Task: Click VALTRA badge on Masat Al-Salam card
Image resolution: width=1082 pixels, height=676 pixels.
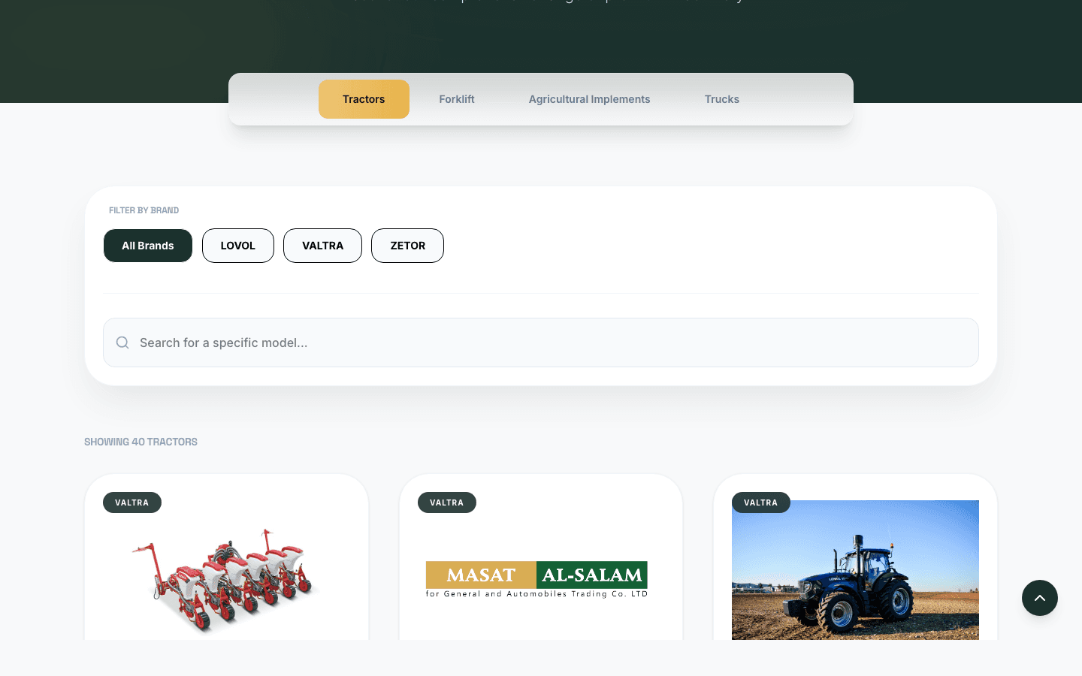Action: tap(447, 502)
